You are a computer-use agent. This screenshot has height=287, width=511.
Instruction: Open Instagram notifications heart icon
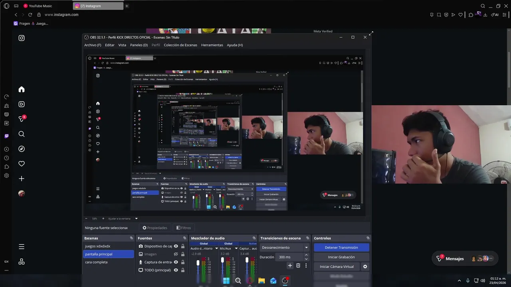[22, 163]
